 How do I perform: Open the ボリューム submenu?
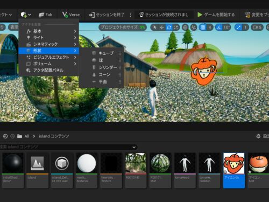coord(49,64)
